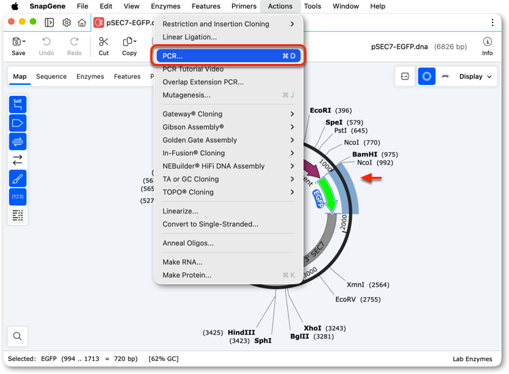Go to the home icon
The height and width of the screenshot is (374, 509).
[x=82, y=22]
